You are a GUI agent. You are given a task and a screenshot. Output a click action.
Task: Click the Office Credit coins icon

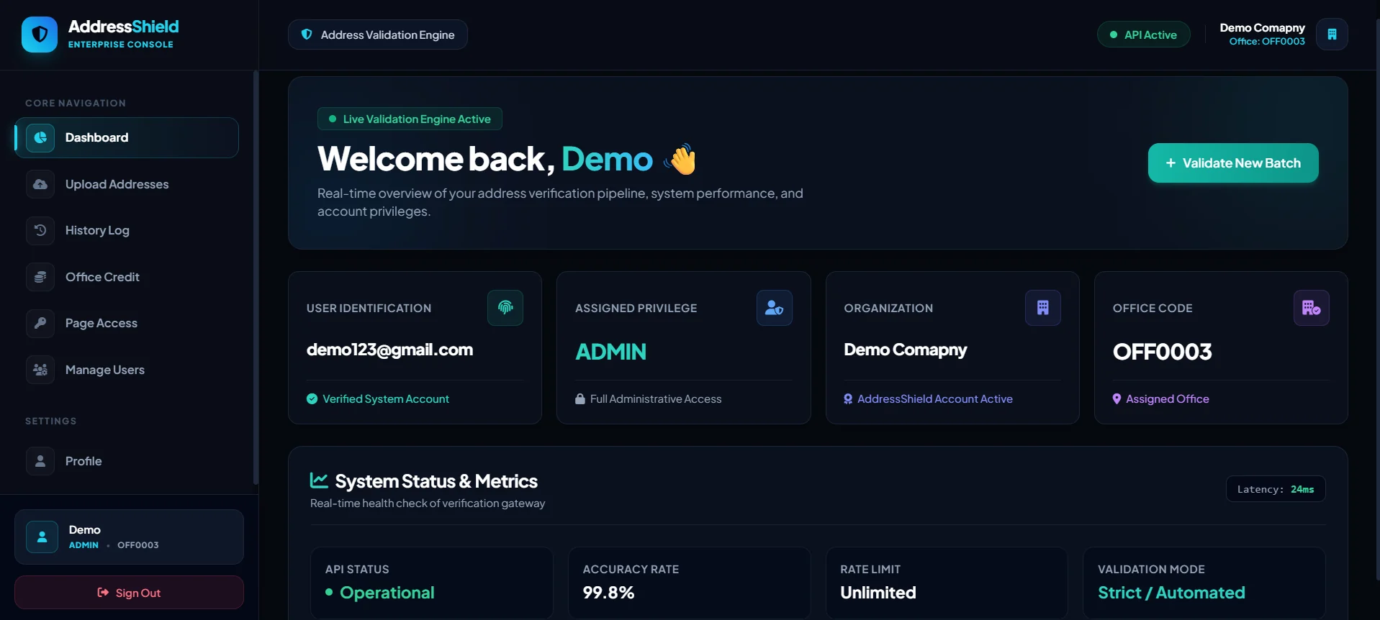(x=40, y=277)
